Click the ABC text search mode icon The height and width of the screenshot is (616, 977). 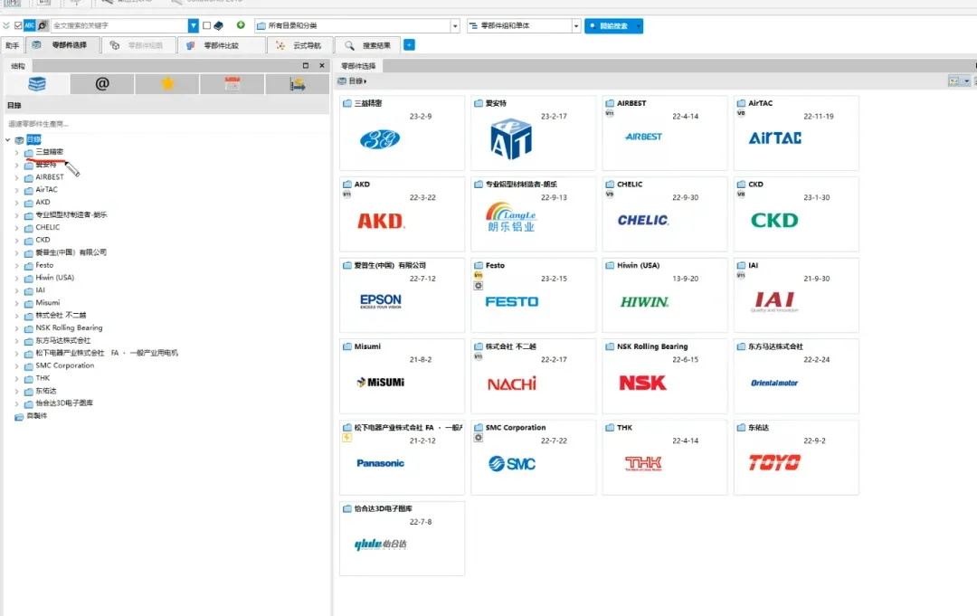[29, 25]
